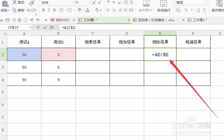
Task: Increase font size with A+ icon
Action: click(94, 2)
